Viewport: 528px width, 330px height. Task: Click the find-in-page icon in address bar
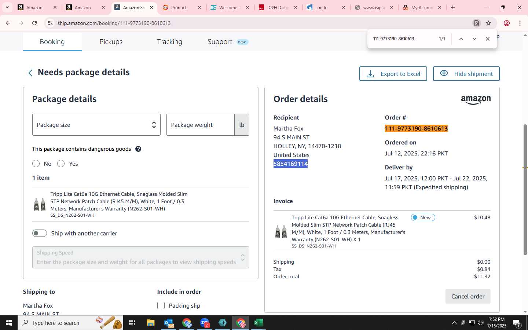[x=477, y=23]
